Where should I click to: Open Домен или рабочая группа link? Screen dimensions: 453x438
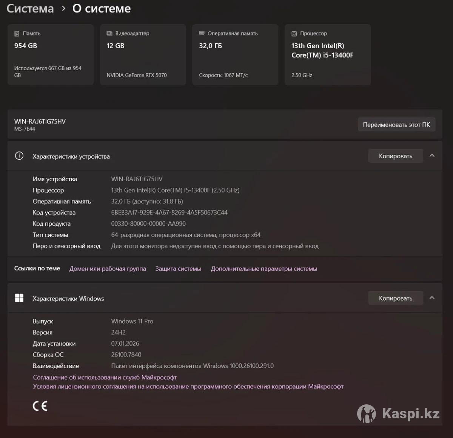[108, 268]
